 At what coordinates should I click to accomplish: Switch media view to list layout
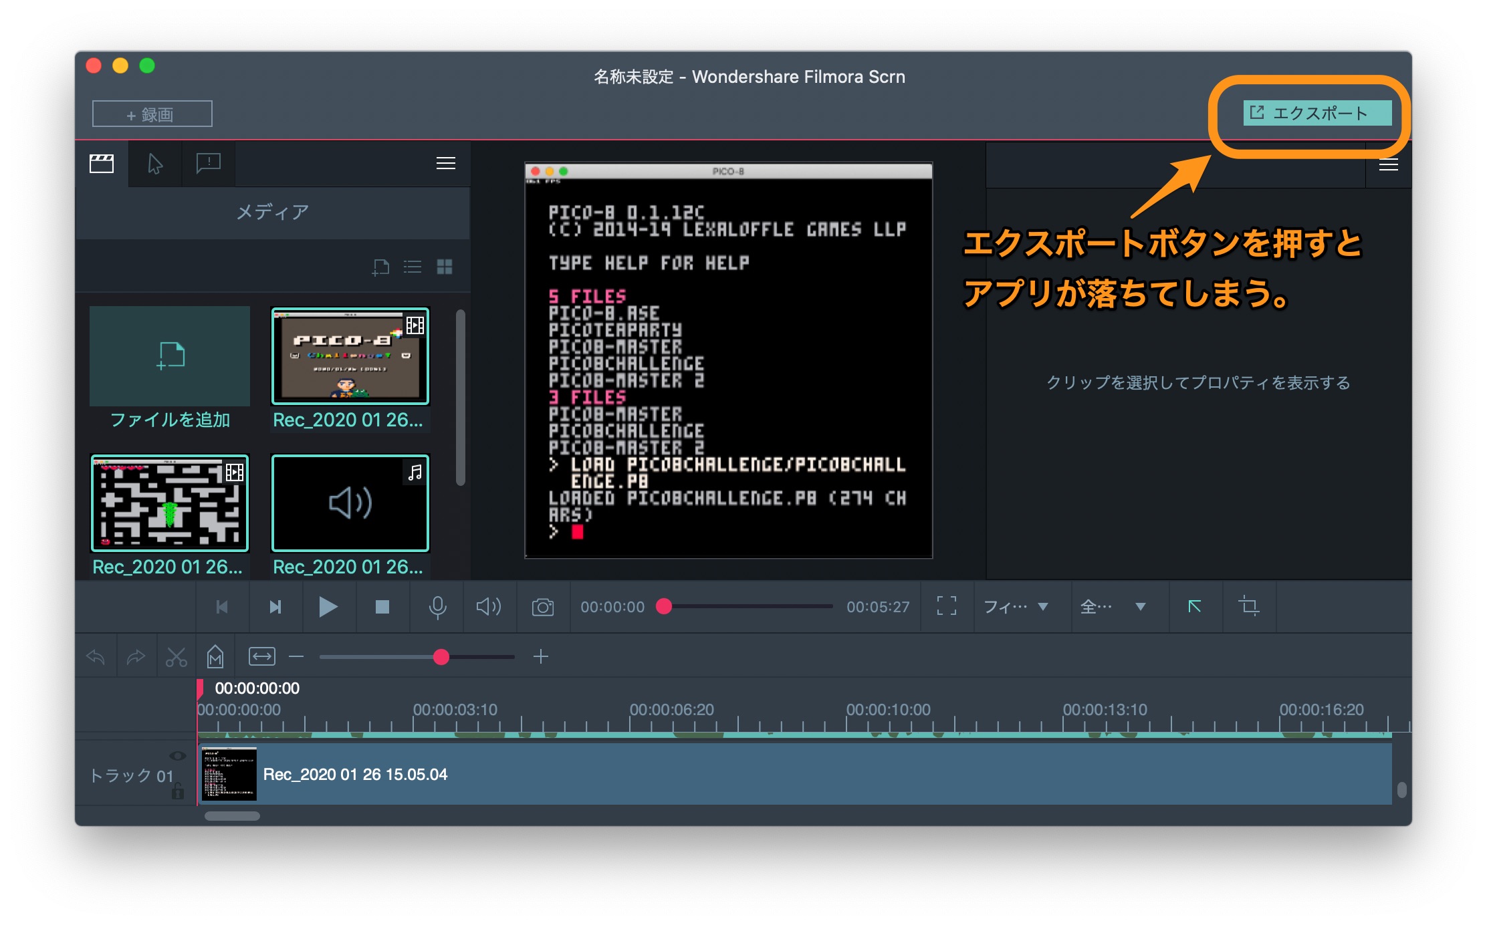pos(413,267)
